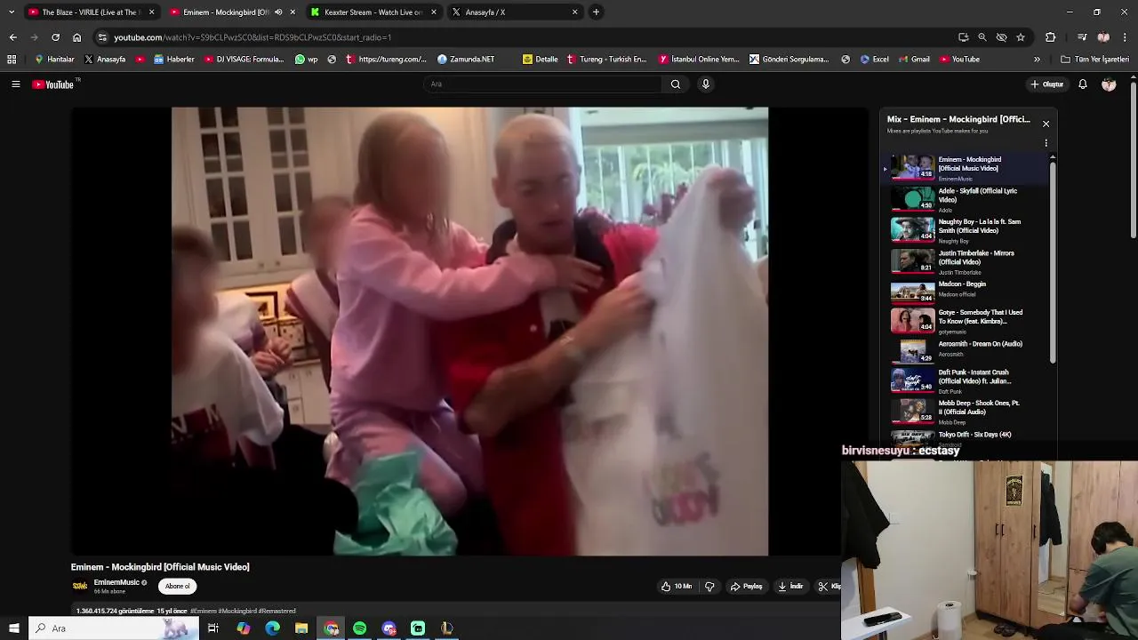Viewport: 1138px width, 640px height.
Task: Open the tab search dropdown arrow
Action: pos(12,12)
